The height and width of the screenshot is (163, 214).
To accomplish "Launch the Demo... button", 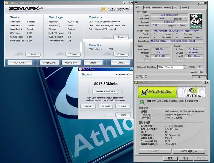I will click(121, 63).
